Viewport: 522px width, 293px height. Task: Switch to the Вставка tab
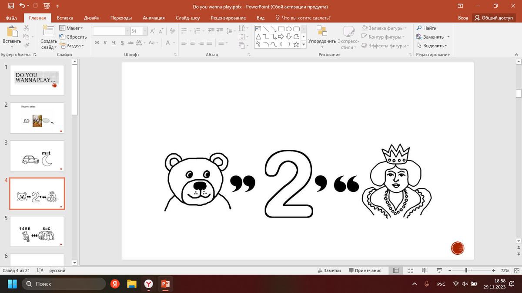coord(65,18)
